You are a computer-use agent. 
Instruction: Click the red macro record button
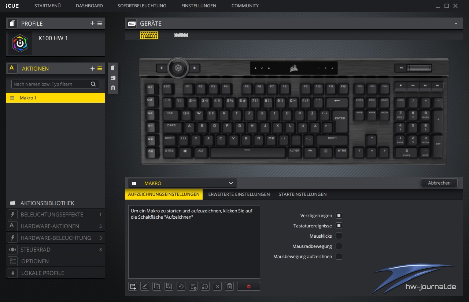248,286
